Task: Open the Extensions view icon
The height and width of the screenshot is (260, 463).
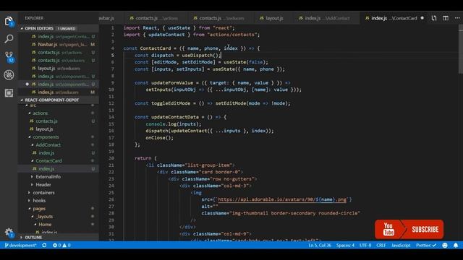Action: point(9,93)
